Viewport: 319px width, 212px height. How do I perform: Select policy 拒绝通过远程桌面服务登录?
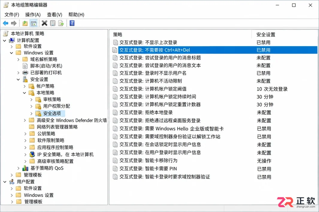pyautogui.click(x=160, y=121)
